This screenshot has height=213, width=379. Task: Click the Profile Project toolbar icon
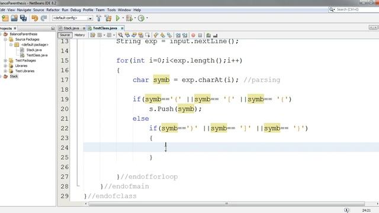[141, 18]
